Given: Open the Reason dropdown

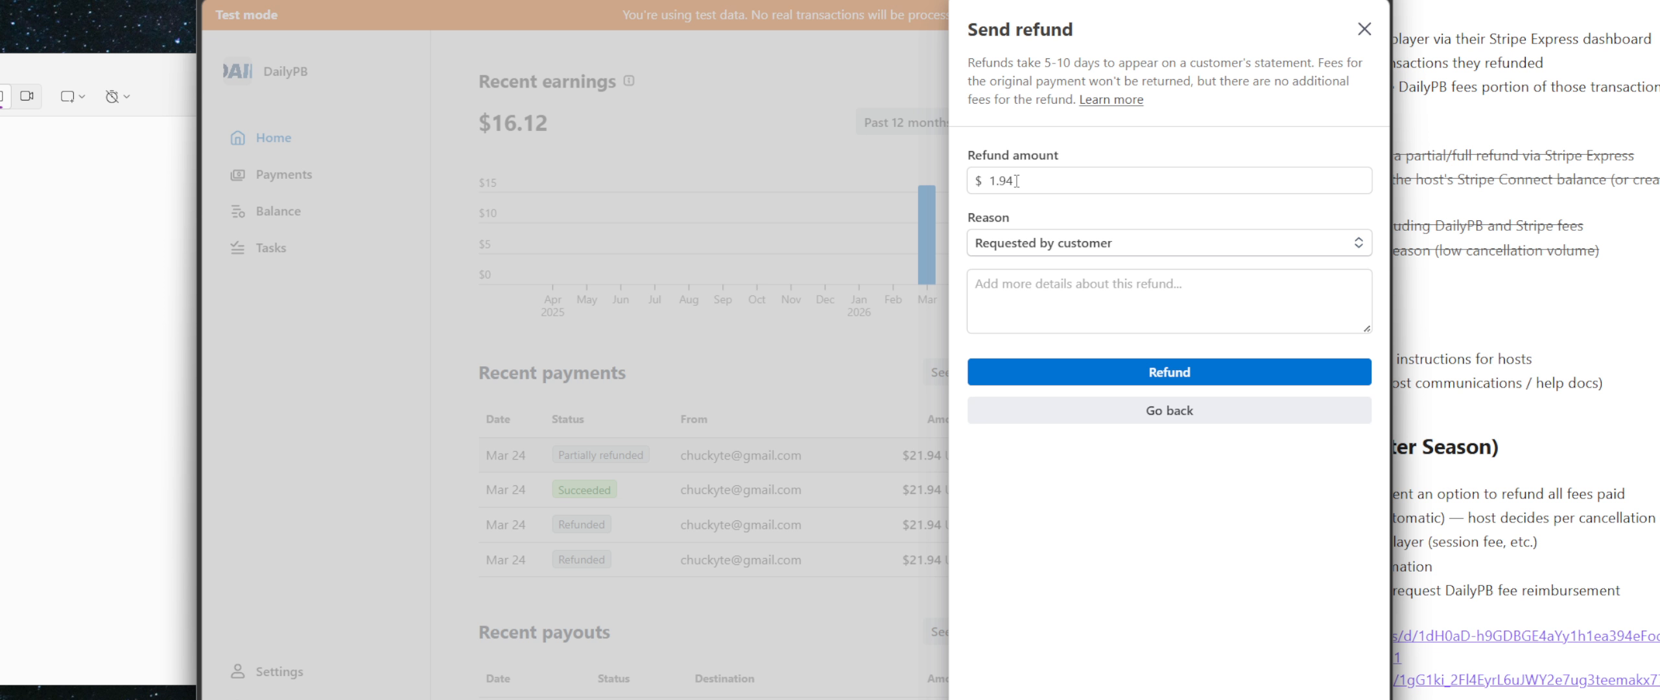Looking at the screenshot, I should pyautogui.click(x=1169, y=243).
